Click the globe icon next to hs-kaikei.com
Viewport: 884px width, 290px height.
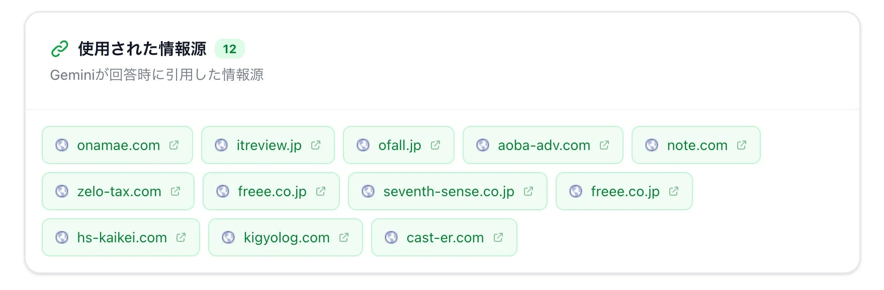(x=62, y=237)
